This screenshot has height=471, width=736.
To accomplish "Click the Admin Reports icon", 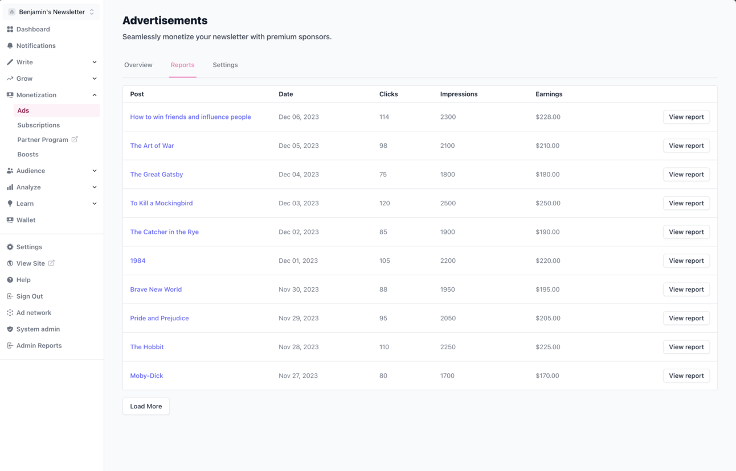I will [x=10, y=346].
